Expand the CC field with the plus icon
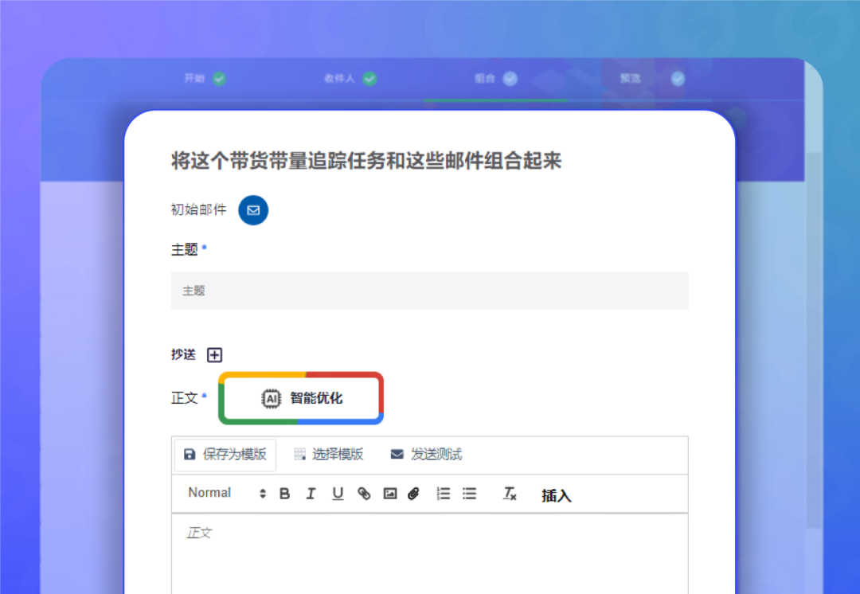860x594 pixels. (x=214, y=354)
